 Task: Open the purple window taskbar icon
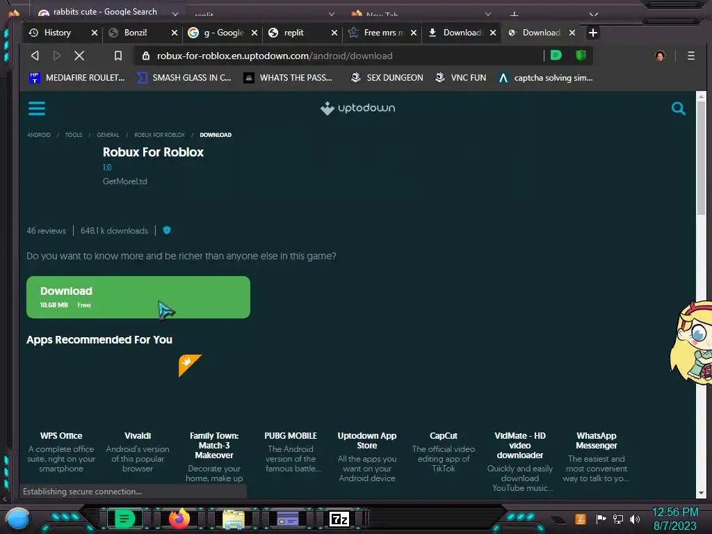click(287, 519)
